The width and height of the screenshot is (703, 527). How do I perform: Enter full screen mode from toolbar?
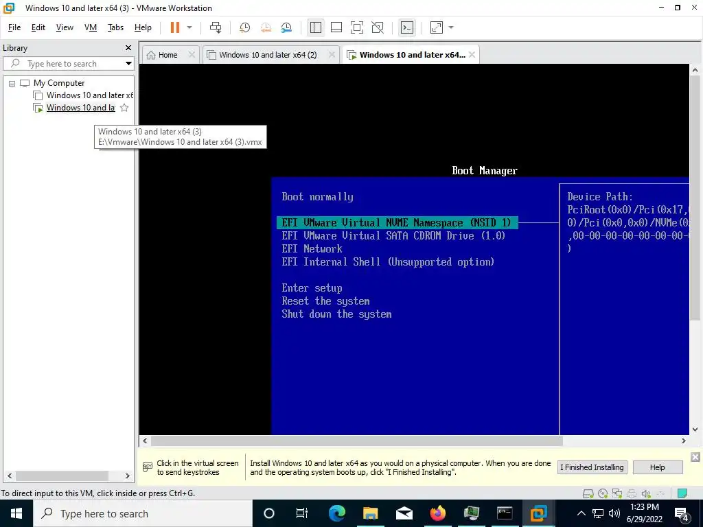(357, 27)
